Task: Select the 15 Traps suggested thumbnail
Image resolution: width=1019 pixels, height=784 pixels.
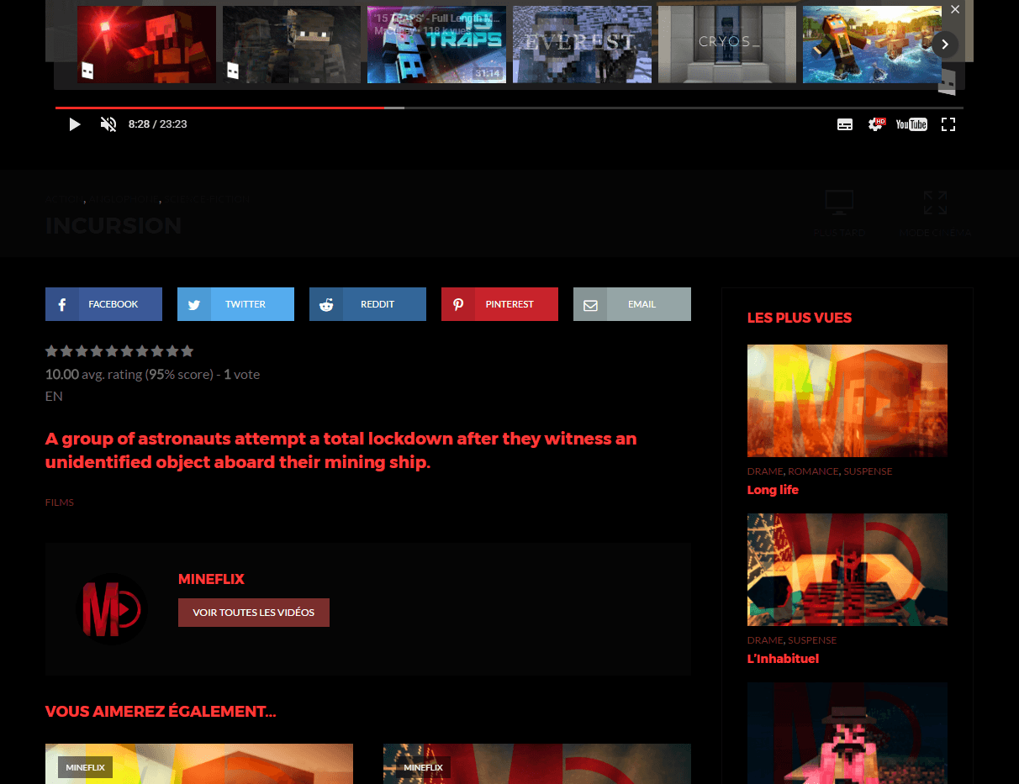Action: click(x=436, y=45)
